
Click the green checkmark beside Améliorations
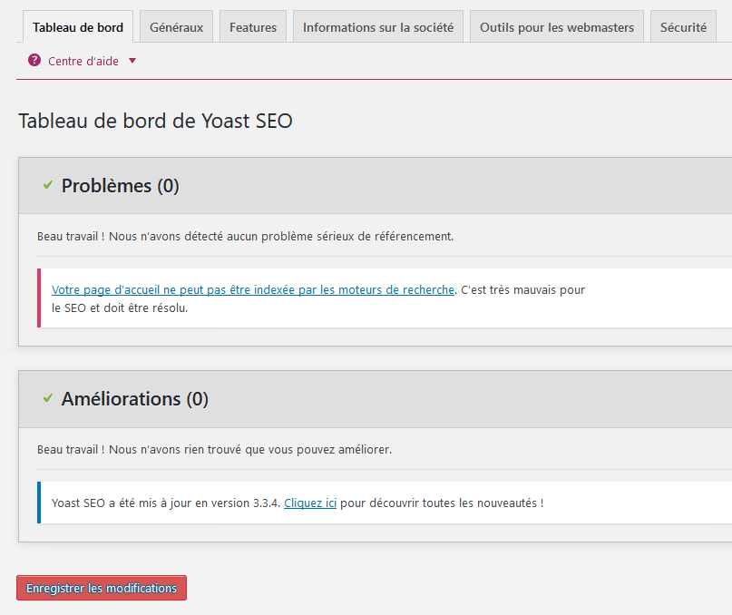pyautogui.click(x=47, y=398)
